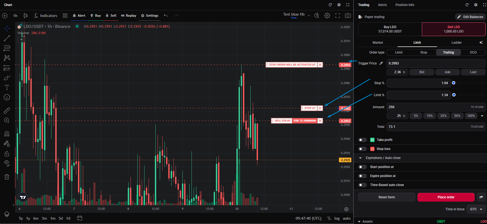
Task: Select the trend line drawing tool
Action: [x=7, y=38]
